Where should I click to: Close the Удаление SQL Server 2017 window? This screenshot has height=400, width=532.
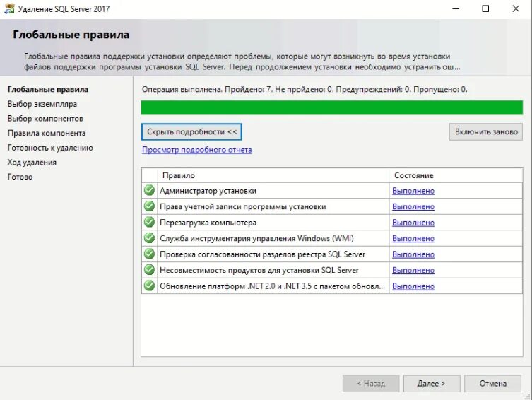[516, 8]
